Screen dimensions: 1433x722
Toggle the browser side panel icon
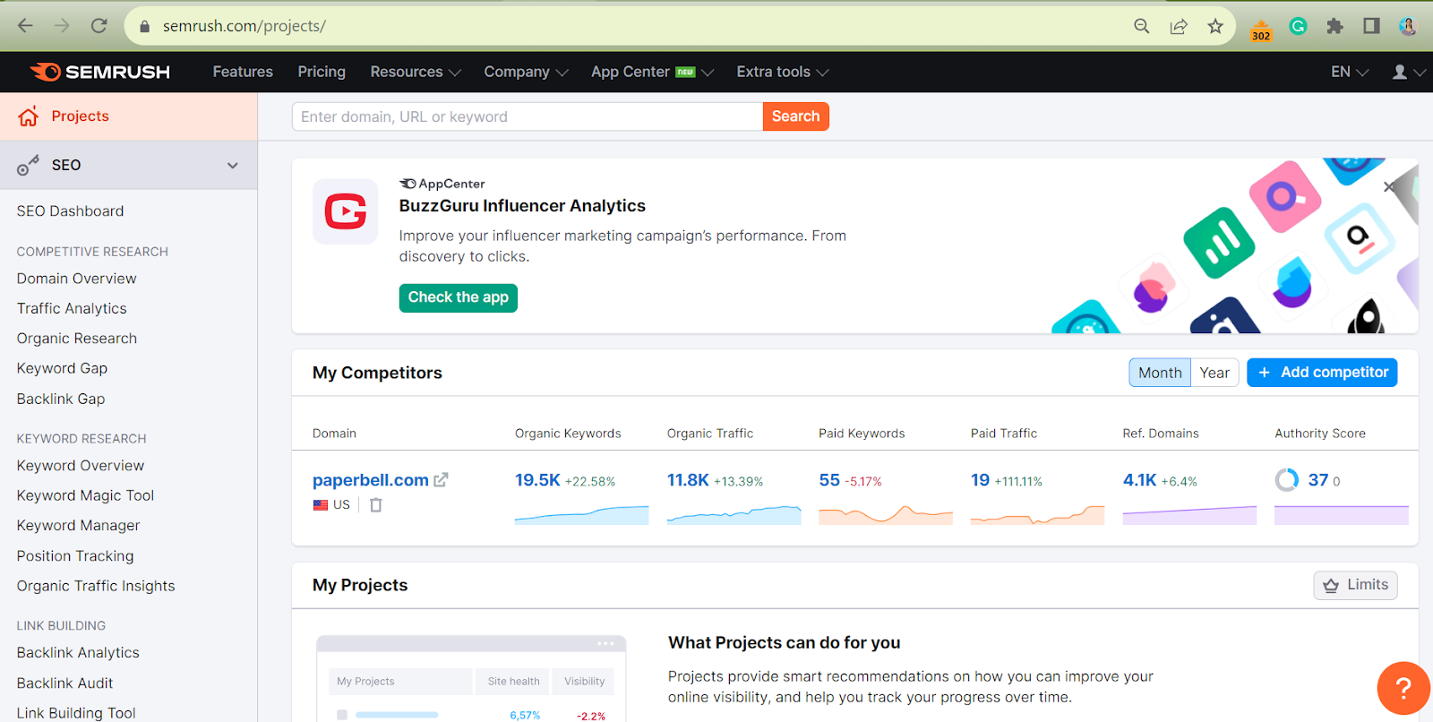point(1371,26)
